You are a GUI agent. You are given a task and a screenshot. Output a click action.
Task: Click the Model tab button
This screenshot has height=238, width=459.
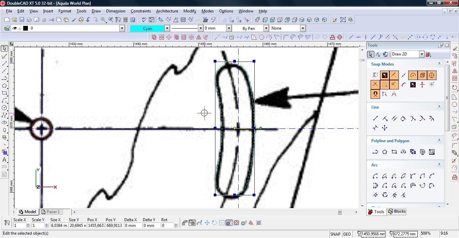pyautogui.click(x=27, y=212)
